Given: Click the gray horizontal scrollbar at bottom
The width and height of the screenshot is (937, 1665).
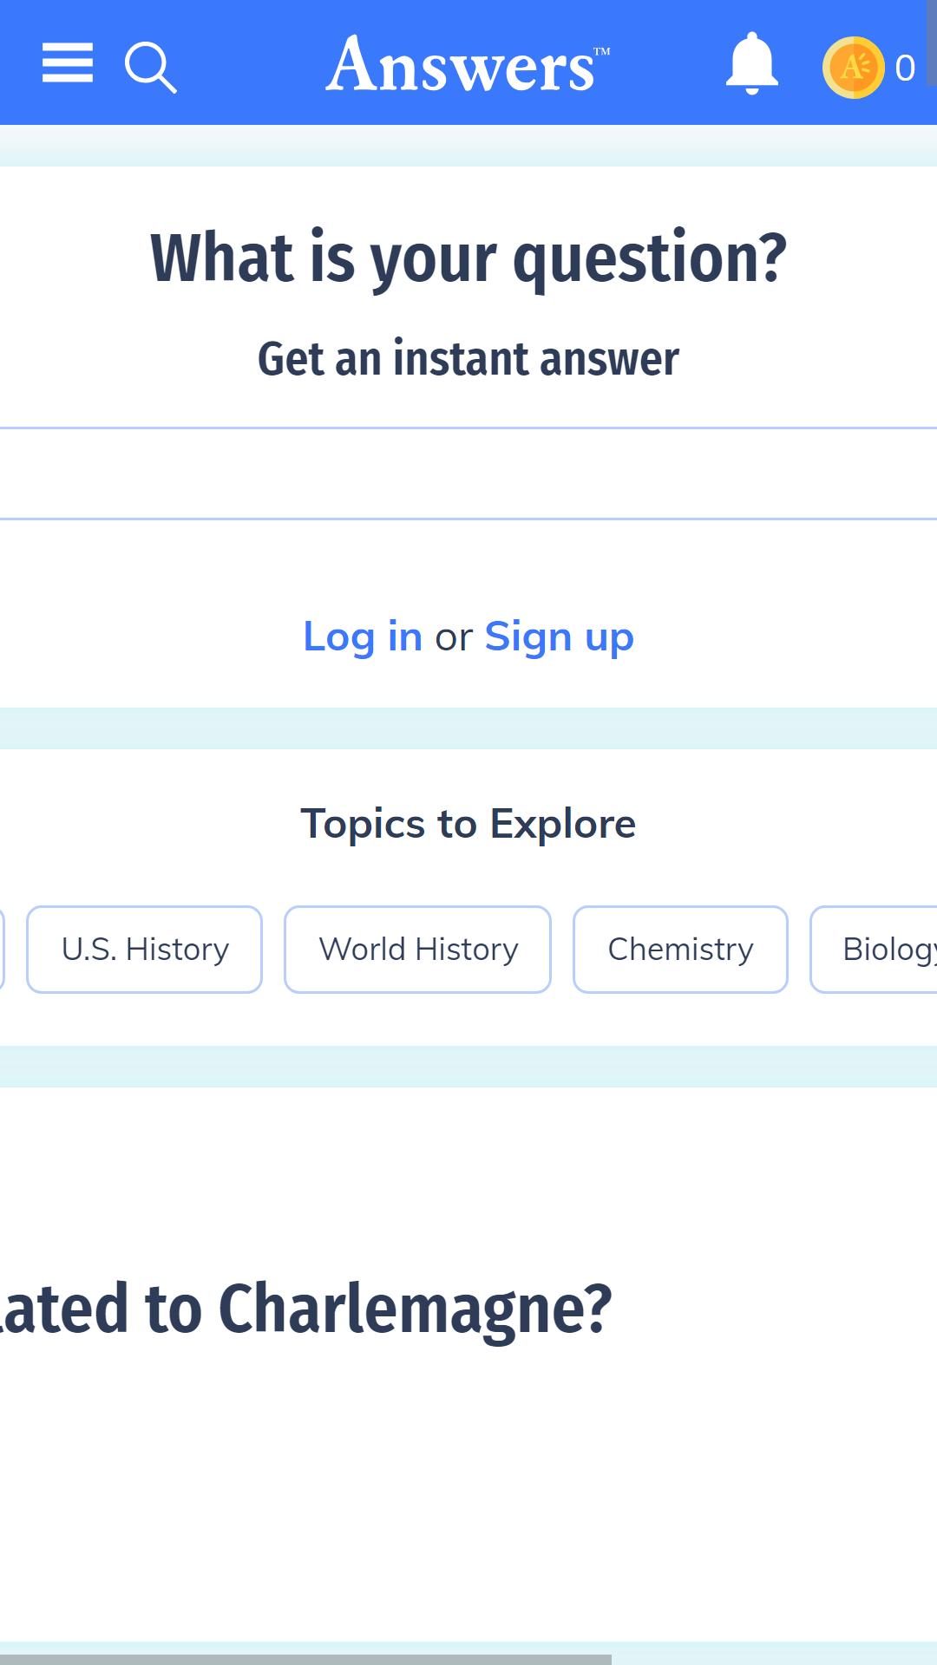Looking at the screenshot, I should point(305,1659).
